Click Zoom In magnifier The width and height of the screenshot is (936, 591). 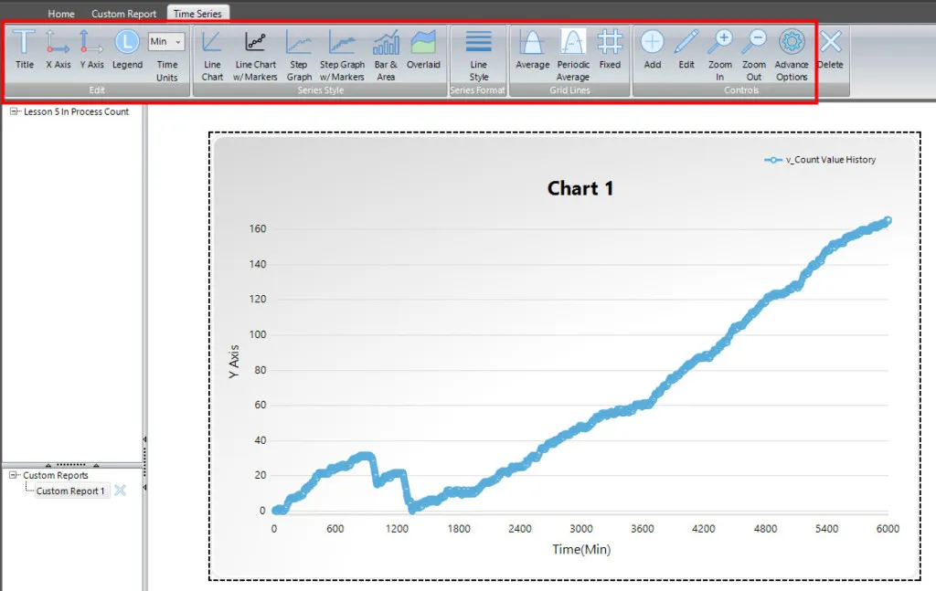720,56
